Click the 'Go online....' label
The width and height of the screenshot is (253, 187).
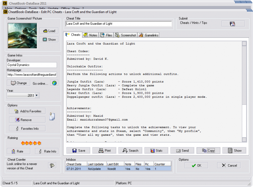point(40,84)
